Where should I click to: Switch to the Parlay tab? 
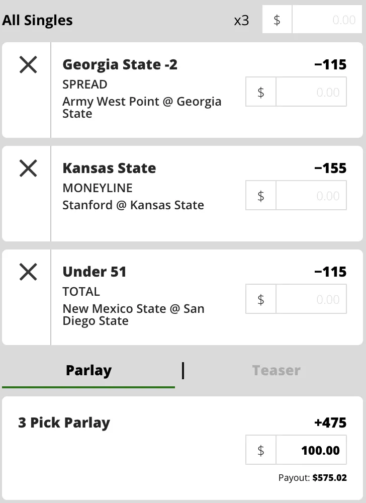pos(88,371)
